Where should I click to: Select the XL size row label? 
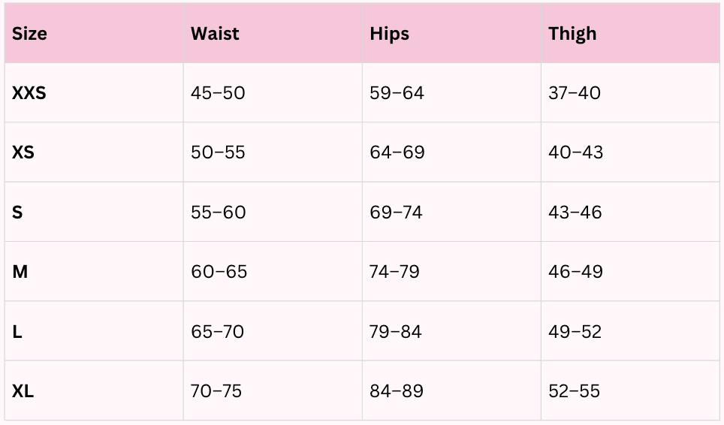click(23, 391)
